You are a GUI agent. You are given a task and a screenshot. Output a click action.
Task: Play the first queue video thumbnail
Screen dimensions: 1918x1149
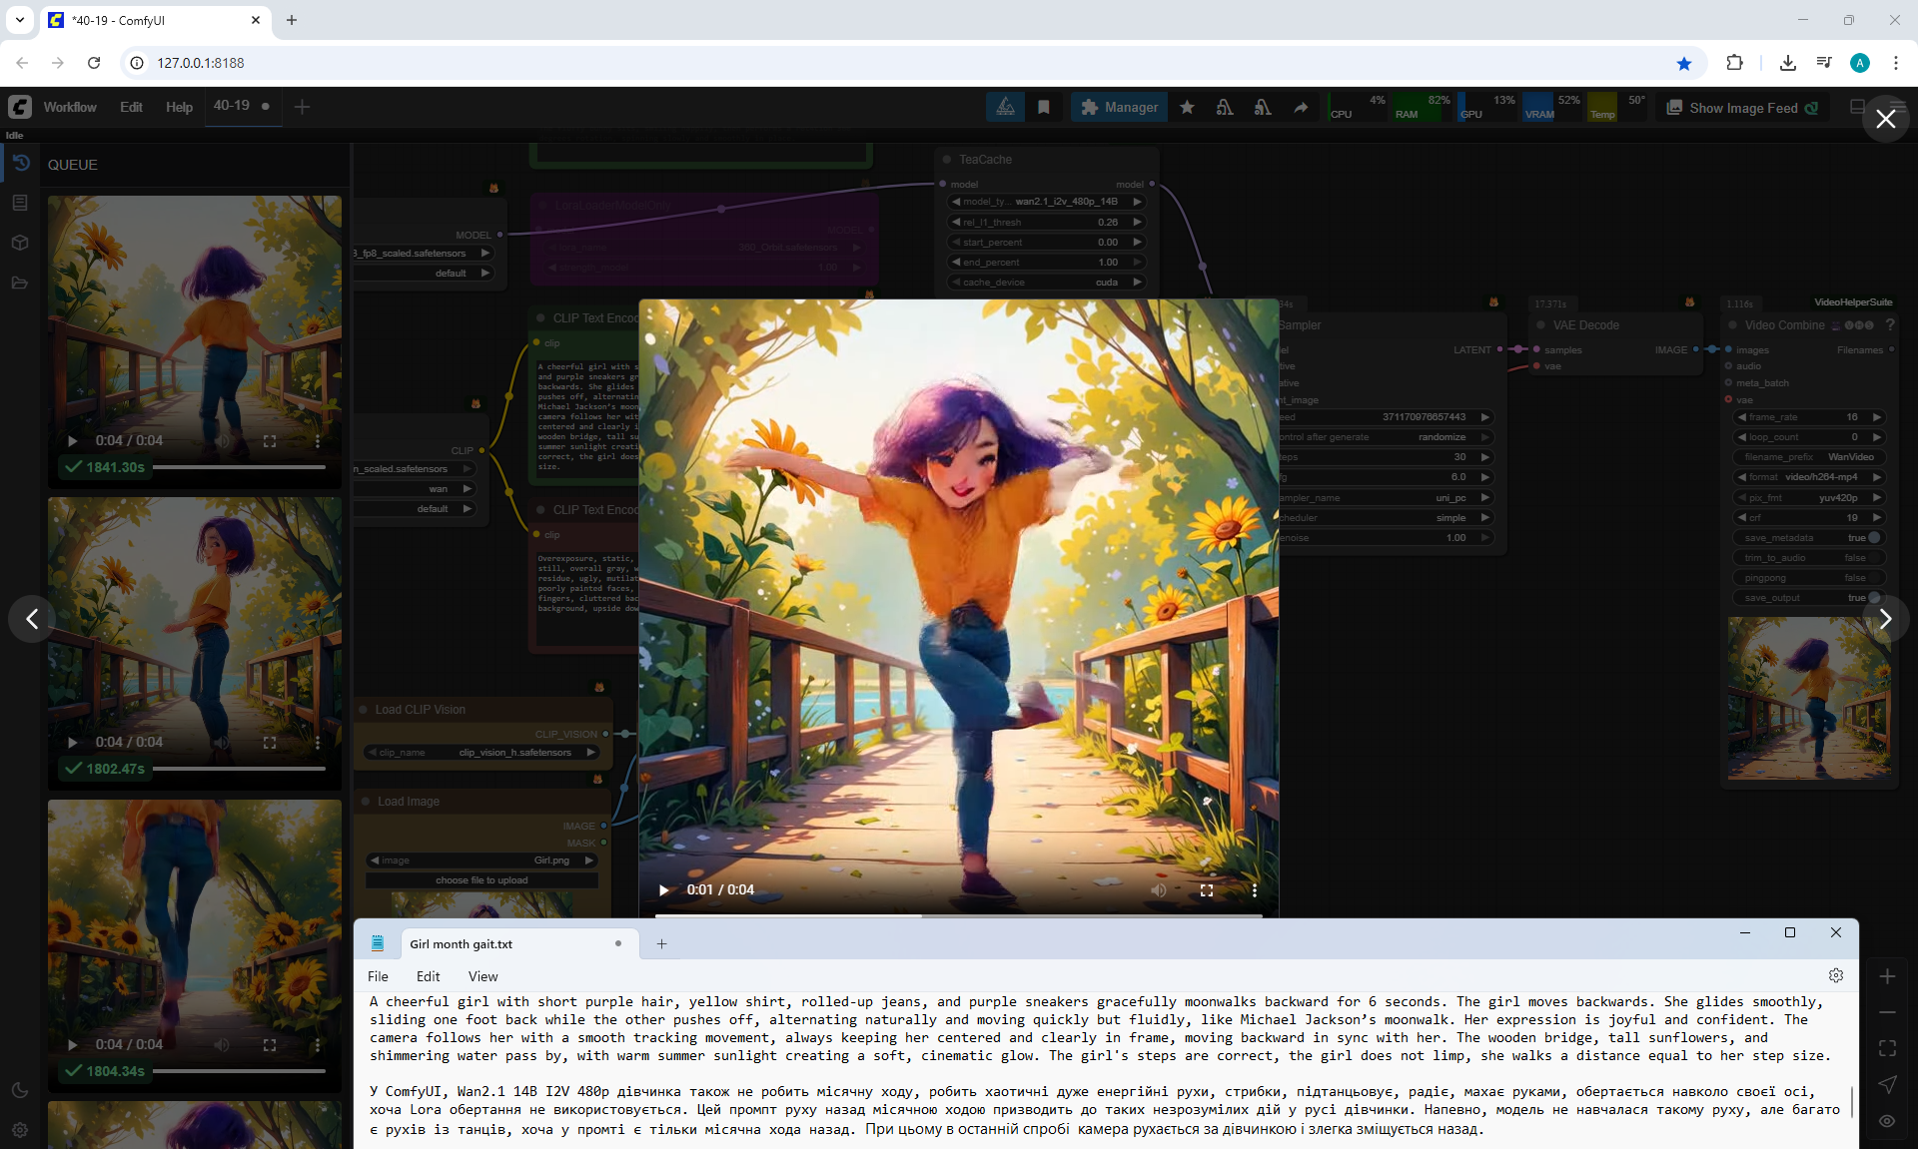(x=72, y=441)
